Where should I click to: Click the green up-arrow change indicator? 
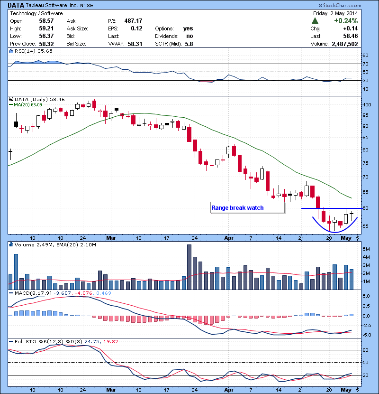pos(315,21)
